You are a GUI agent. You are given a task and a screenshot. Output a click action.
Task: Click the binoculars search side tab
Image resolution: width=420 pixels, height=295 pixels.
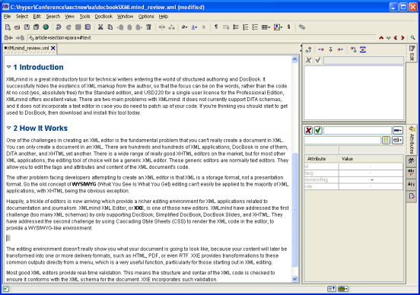(412, 160)
